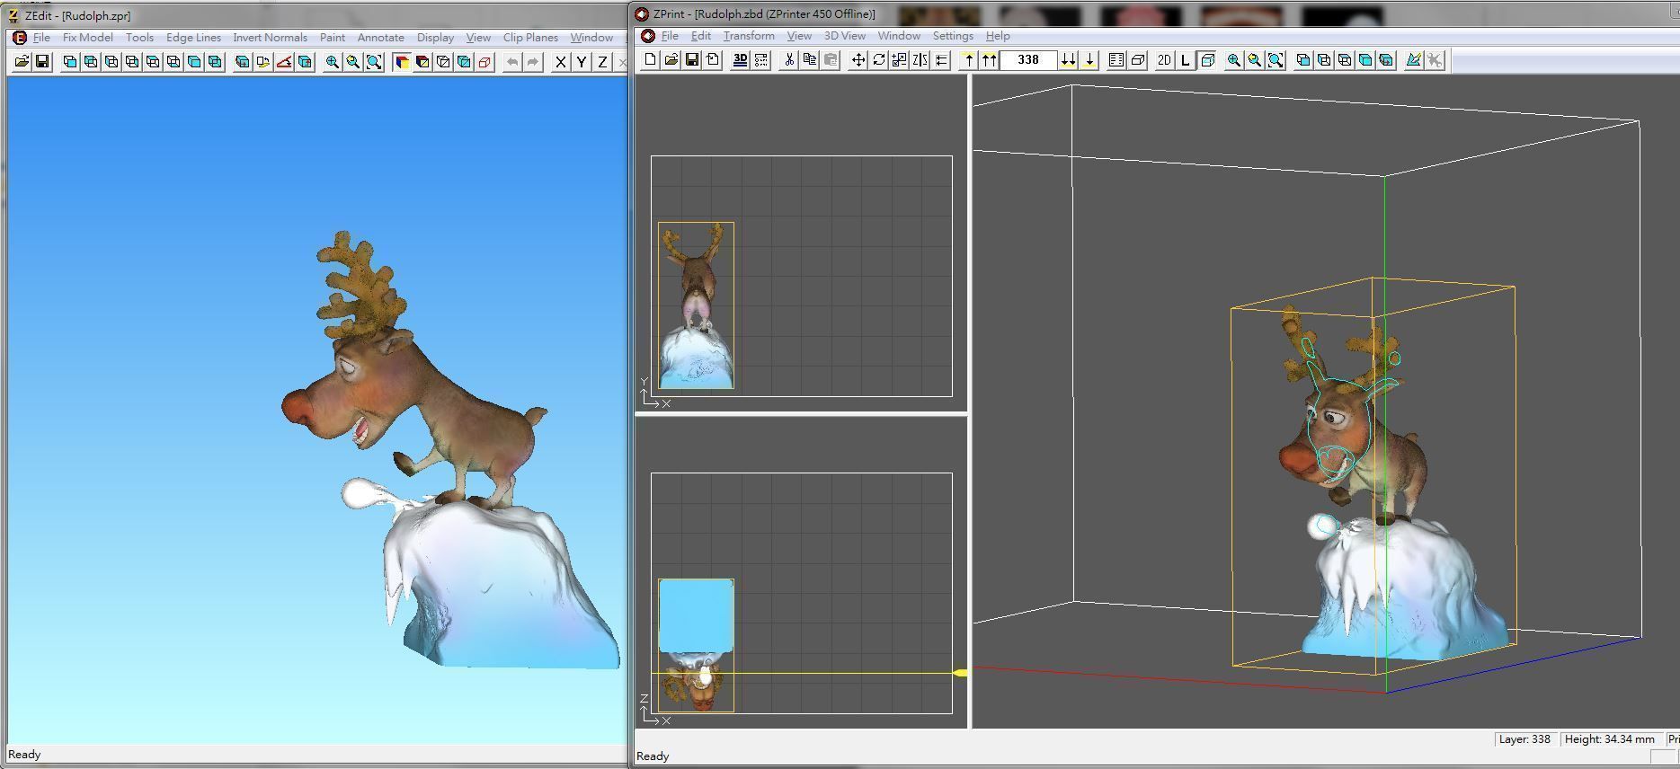
Task: Save icon in ZEdit toolbar
Action: (x=42, y=61)
